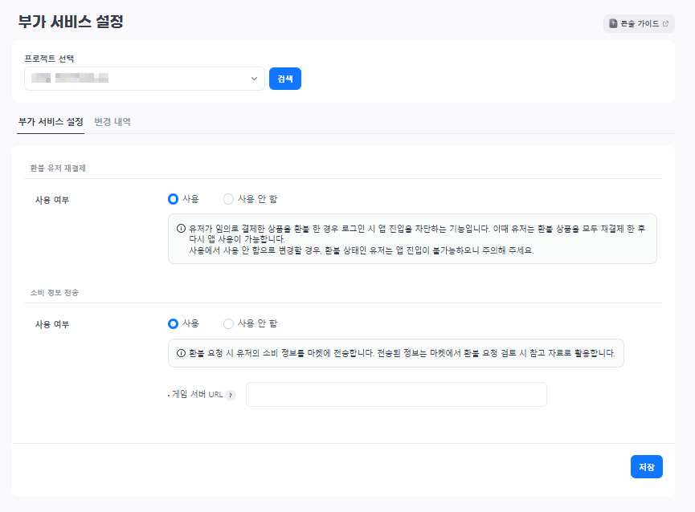Click the help icon next to 게임 서버 URL
695x512 pixels.
tap(231, 396)
